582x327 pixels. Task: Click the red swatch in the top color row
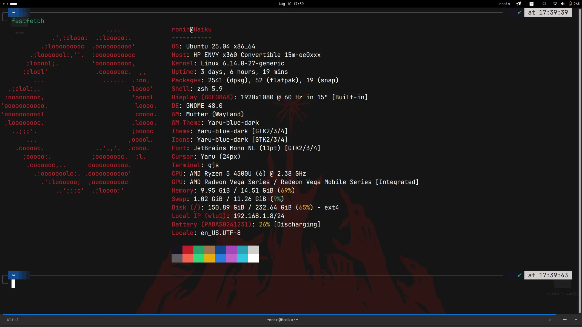(x=188, y=250)
